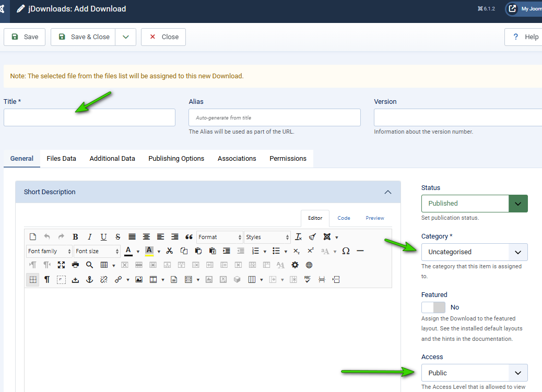Viewport: 542px width, 392px height.
Task: Toggle fullscreen editor mode
Action: tap(61, 265)
